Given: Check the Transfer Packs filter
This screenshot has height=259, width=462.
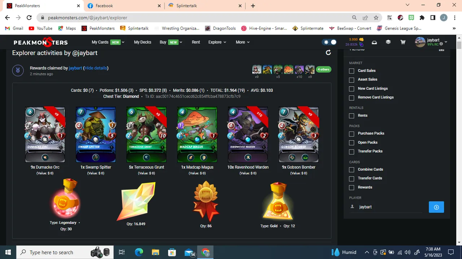Looking at the screenshot, I should (352, 152).
